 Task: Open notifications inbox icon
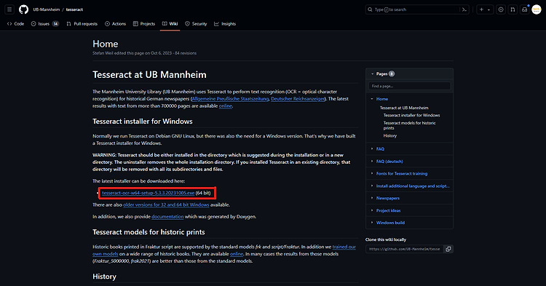[524, 9]
